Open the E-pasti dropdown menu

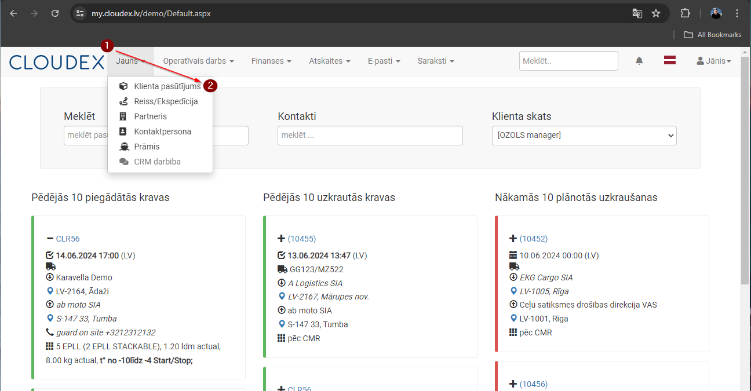pyautogui.click(x=384, y=61)
